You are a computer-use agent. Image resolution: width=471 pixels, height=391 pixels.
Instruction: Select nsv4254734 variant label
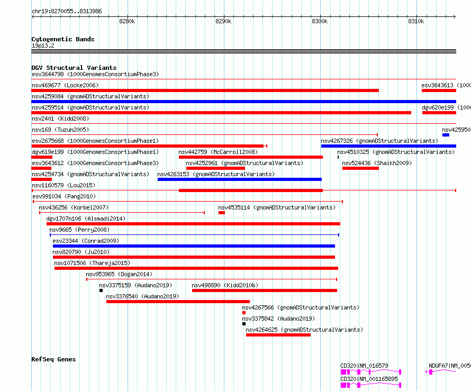click(x=90, y=174)
